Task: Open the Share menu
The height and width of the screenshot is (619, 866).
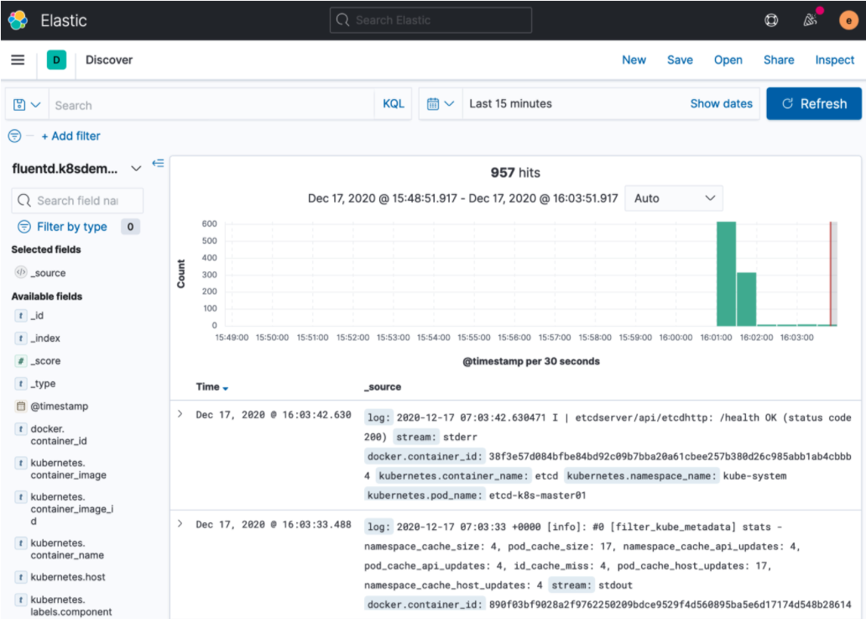Action: coord(778,60)
